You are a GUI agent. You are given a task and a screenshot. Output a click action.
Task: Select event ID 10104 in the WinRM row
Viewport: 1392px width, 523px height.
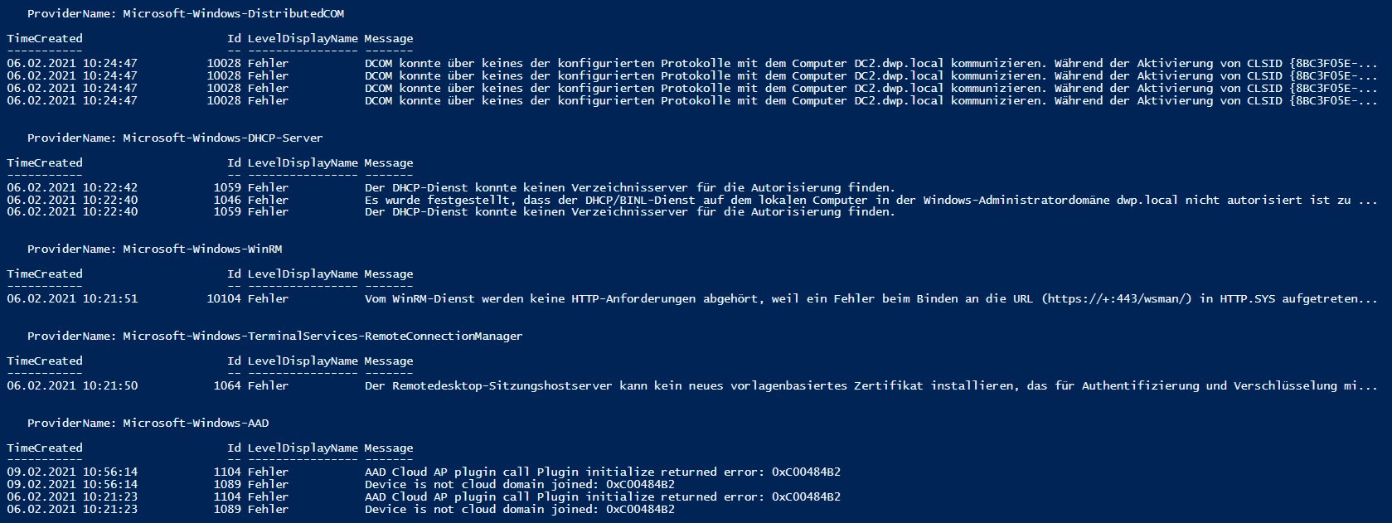(224, 299)
